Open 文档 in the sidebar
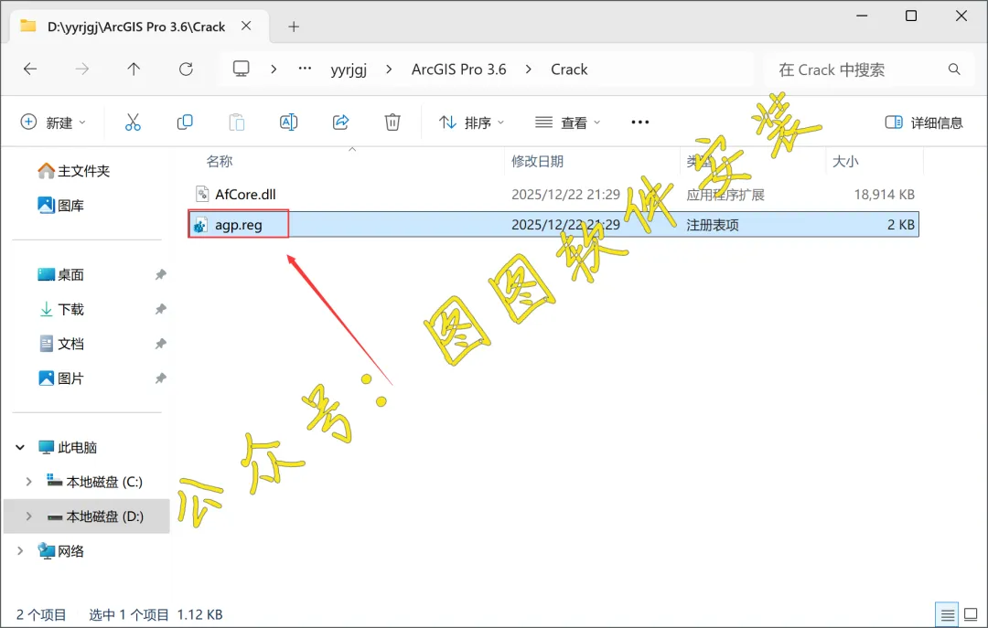Viewport: 988px width, 628px height. click(x=61, y=344)
